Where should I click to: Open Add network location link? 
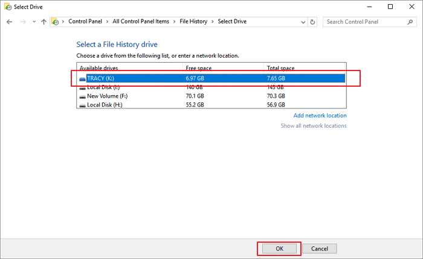click(320, 116)
